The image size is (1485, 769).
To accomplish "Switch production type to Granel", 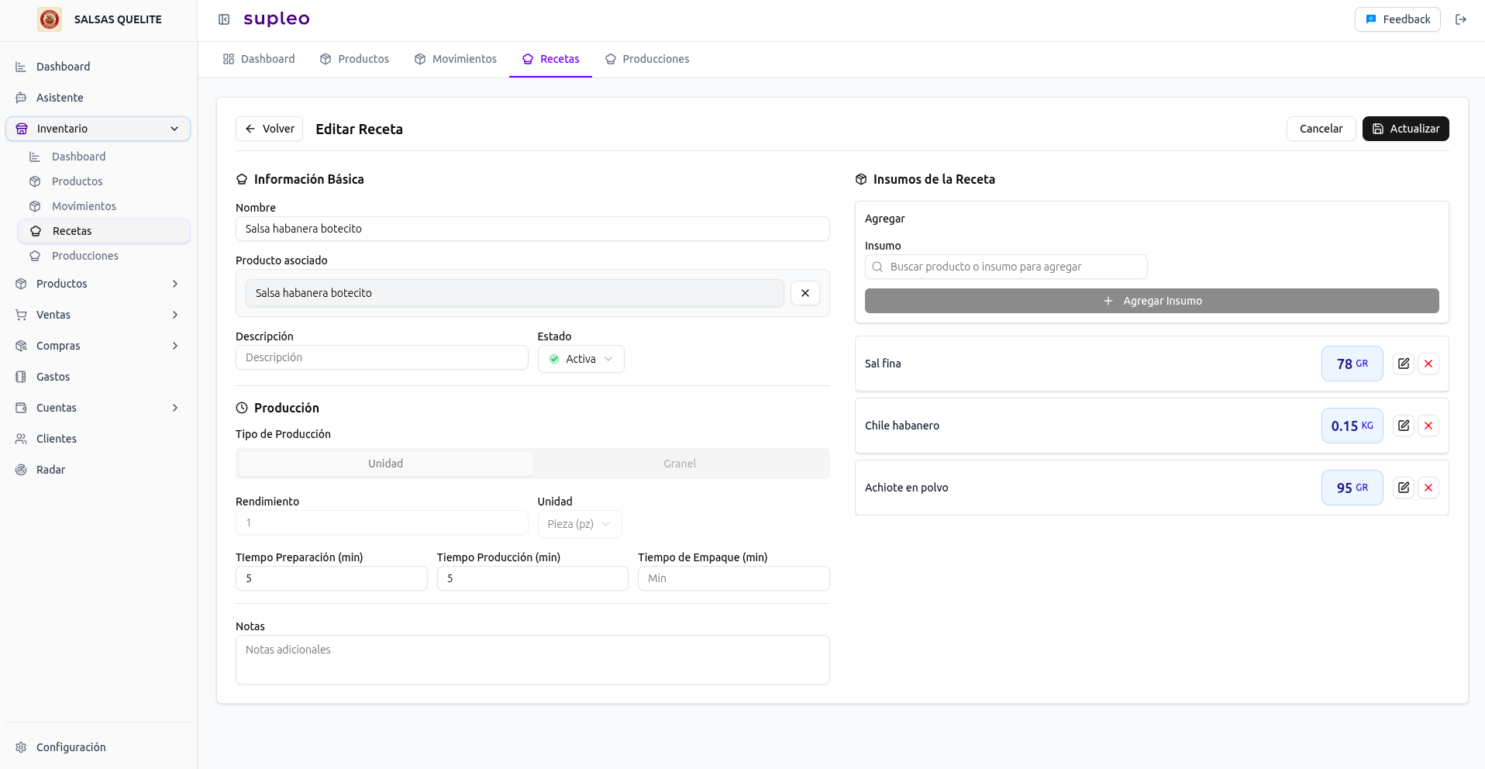I will point(679,464).
